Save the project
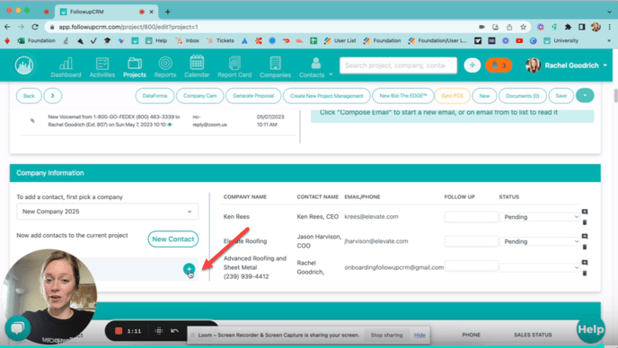 tap(561, 96)
